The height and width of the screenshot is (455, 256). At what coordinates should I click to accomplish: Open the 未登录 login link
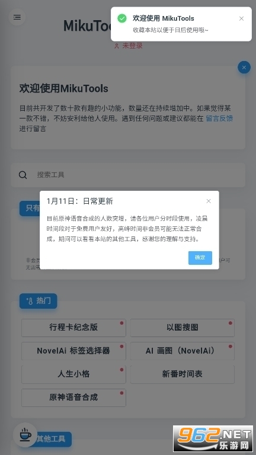tap(132, 46)
